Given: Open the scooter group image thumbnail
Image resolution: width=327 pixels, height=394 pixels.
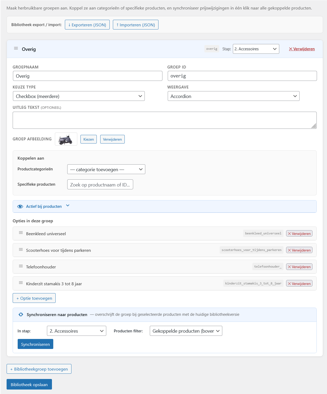Looking at the screenshot, I should tap(66, 139).
